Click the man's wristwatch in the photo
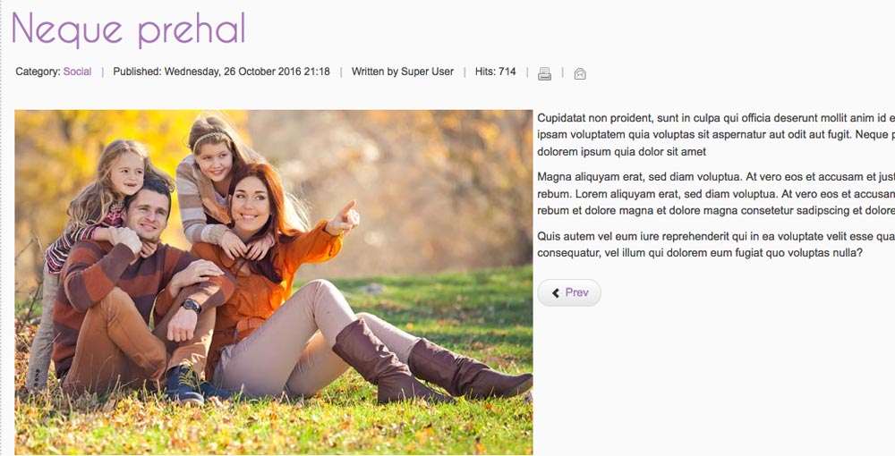 click(x=192, y=306)
